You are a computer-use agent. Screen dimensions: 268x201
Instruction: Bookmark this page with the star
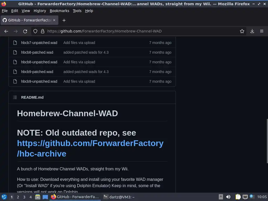(x=242, y=31)
